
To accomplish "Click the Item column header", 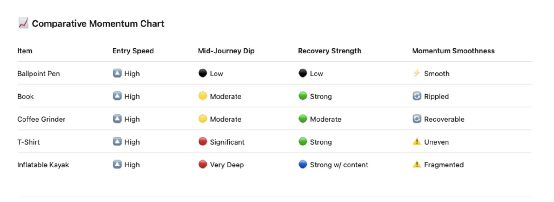I will [25, 51].
